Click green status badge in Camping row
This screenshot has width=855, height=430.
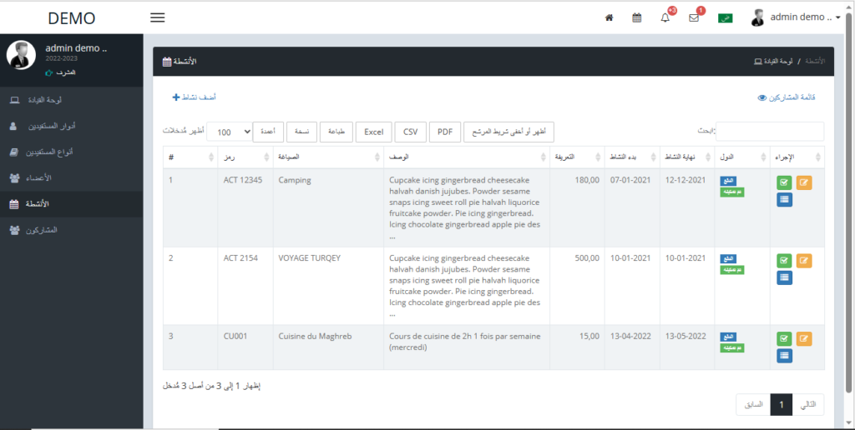732,192
